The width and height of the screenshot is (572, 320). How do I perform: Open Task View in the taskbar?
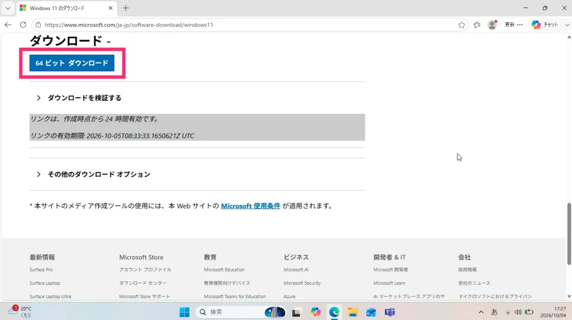[296, 312]
